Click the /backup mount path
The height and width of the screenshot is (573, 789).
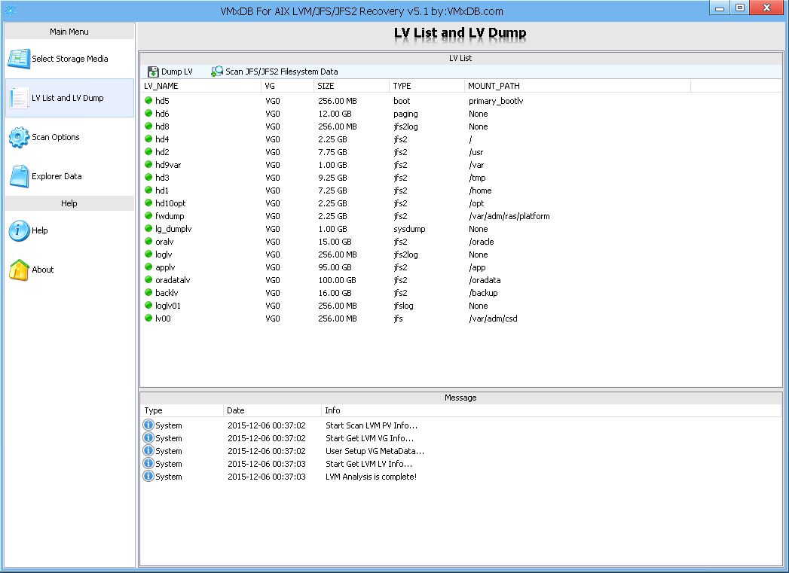[483, 293]
